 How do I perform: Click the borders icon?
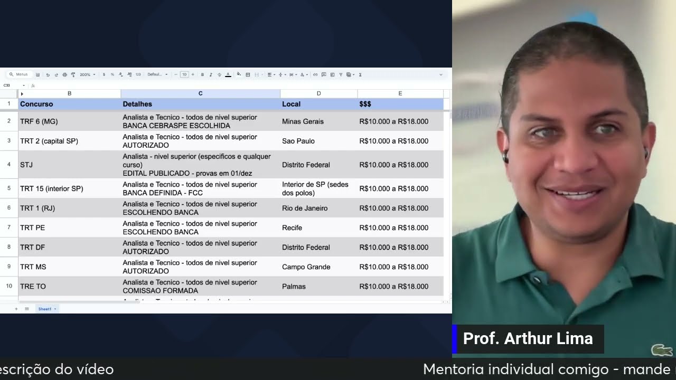pyautogui.click(x=248, y=75)
